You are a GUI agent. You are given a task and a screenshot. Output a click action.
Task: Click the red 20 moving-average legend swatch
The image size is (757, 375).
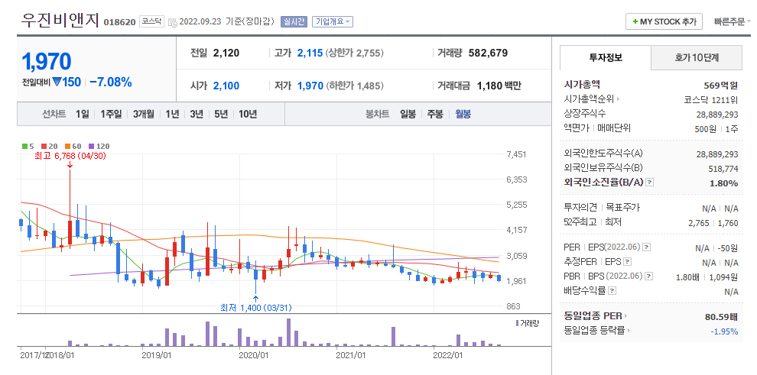coord(44,147)
